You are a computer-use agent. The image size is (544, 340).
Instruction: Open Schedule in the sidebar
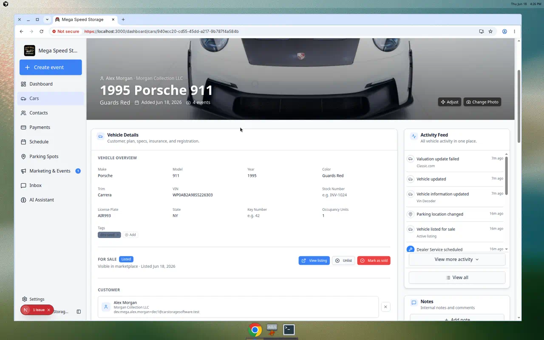(51, 142)
